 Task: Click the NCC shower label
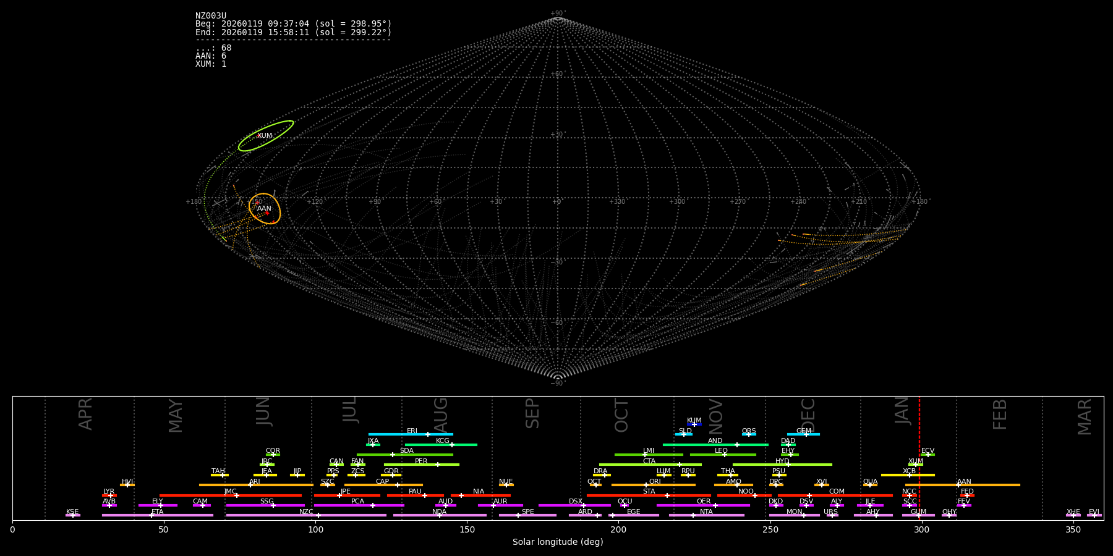[910, 492]
